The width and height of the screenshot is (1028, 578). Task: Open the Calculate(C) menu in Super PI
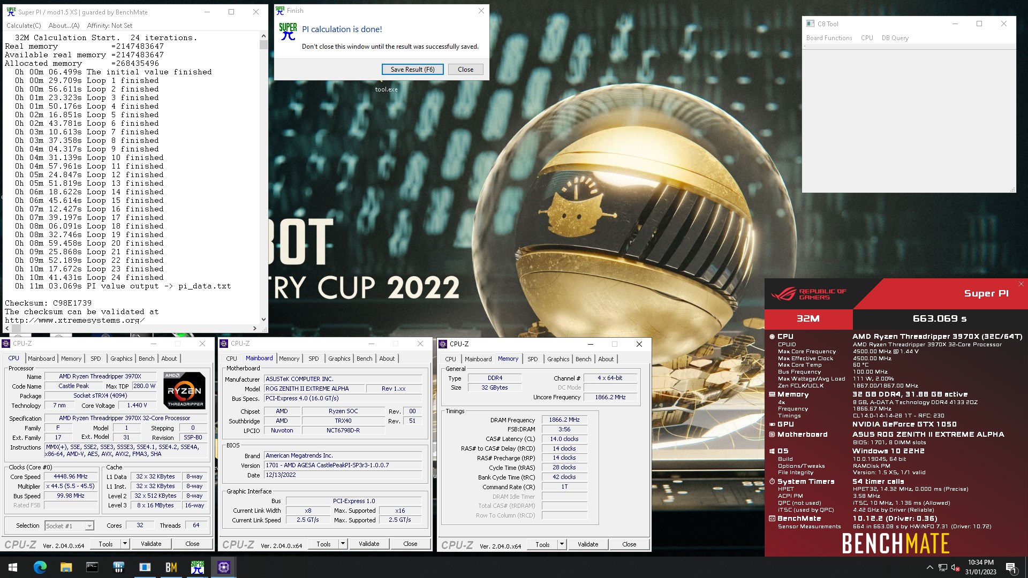[x=24, y=26]
